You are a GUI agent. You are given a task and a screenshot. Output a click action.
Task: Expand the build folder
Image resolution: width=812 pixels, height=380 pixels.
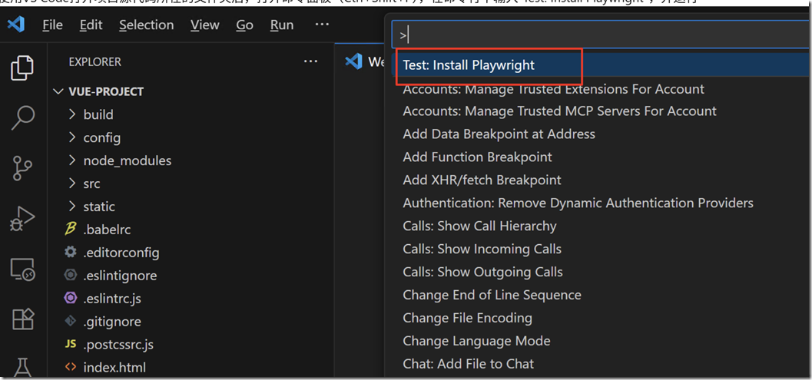pos(98,114)
